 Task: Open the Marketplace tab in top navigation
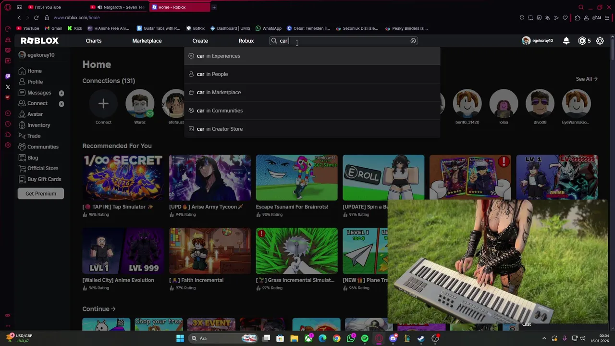pyautogui.click(x=147, y=41)
